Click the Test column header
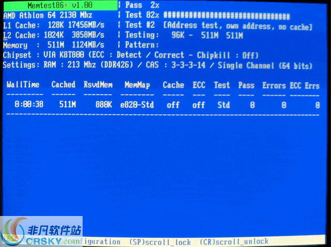Image resolution: width=331 pixels, height=247 pixels. 222,85
